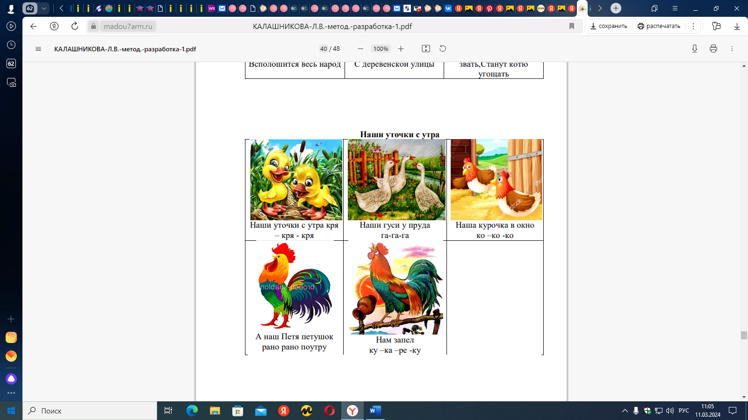Show hidden system tray icons
The height and width of the screenshot is (420, 748).
625,411
